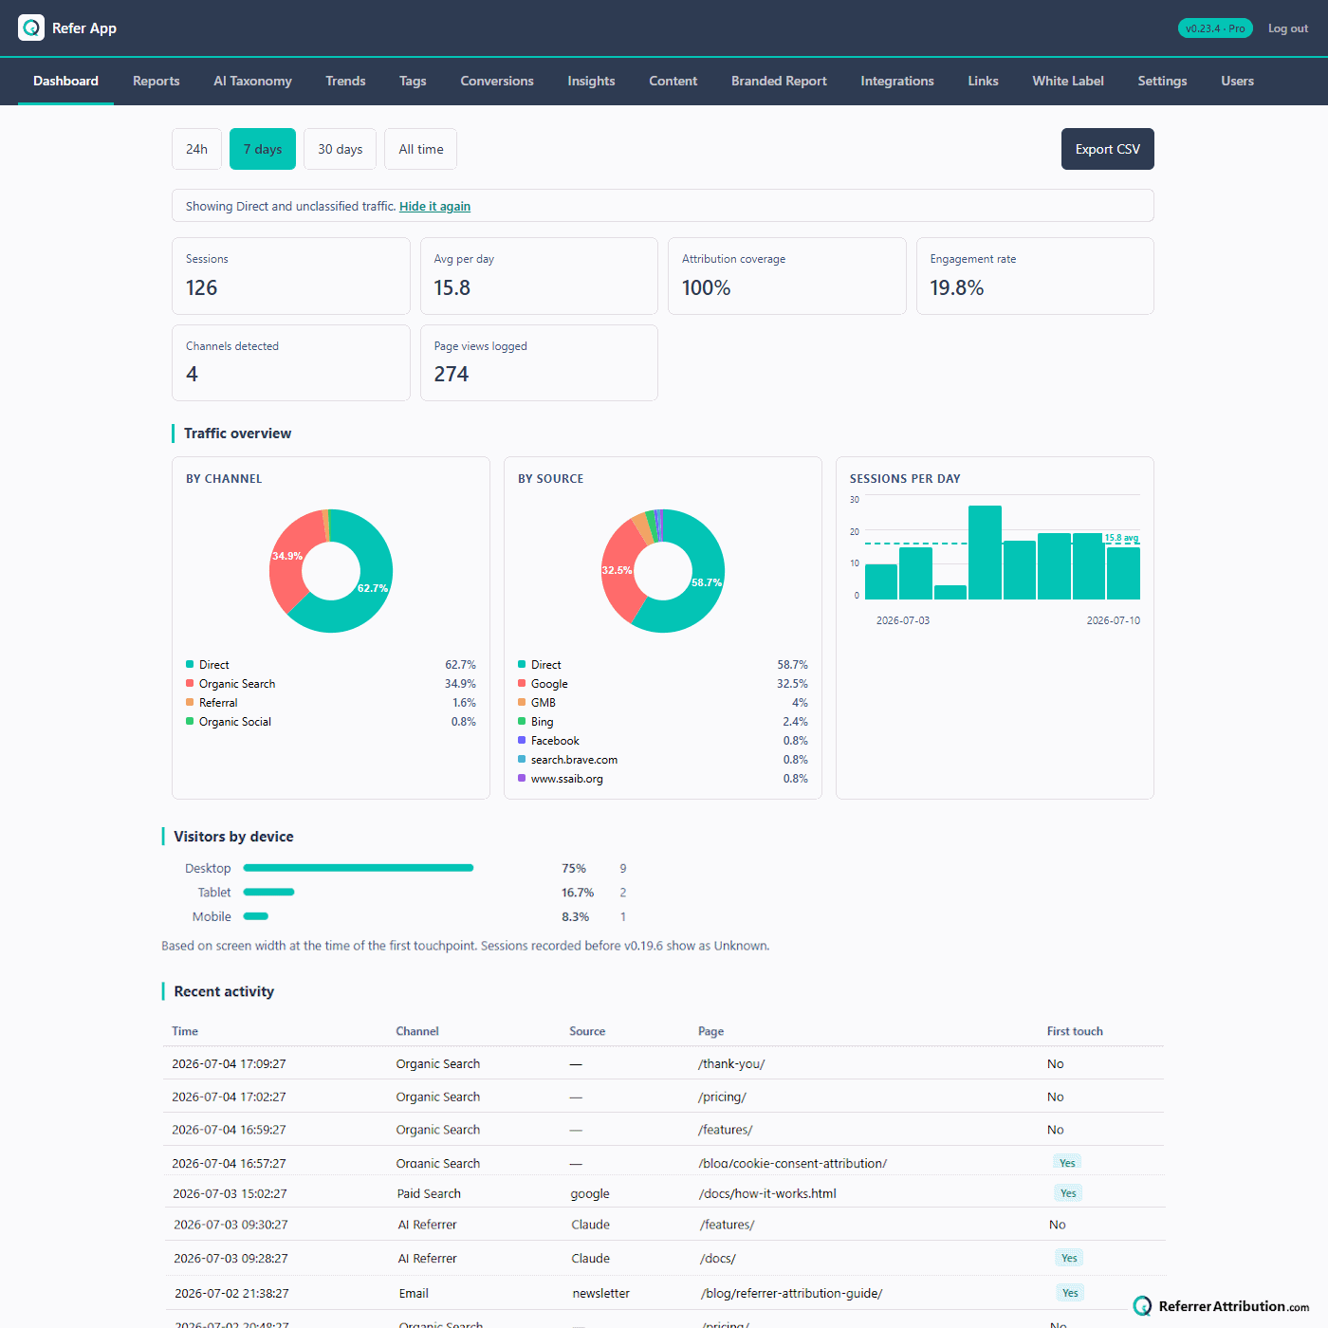Click Google red swatch in source legend
Image resolution: width=1328 pixels, height=1328 pixels.
tap(522, 683)
